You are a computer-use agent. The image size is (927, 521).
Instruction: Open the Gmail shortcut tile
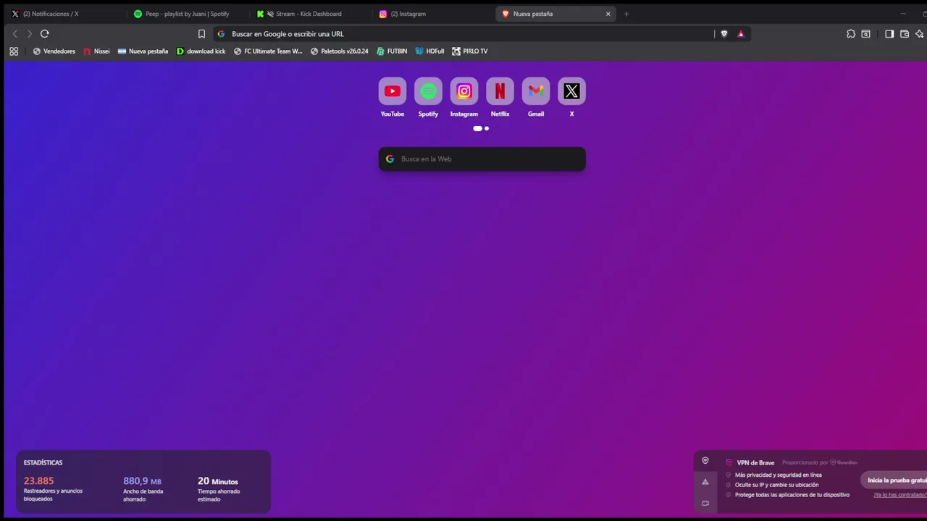(536, 91)
